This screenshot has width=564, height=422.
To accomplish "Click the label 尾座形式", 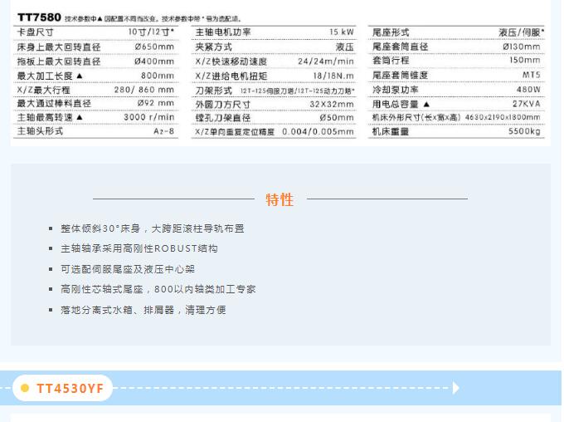I will (x=391, y=32).
